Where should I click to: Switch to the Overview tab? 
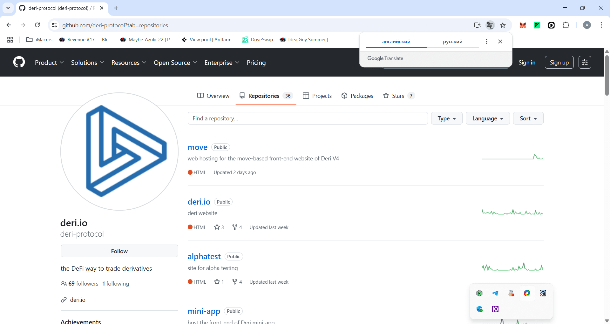pyautogui.click(x=213, y=96)
